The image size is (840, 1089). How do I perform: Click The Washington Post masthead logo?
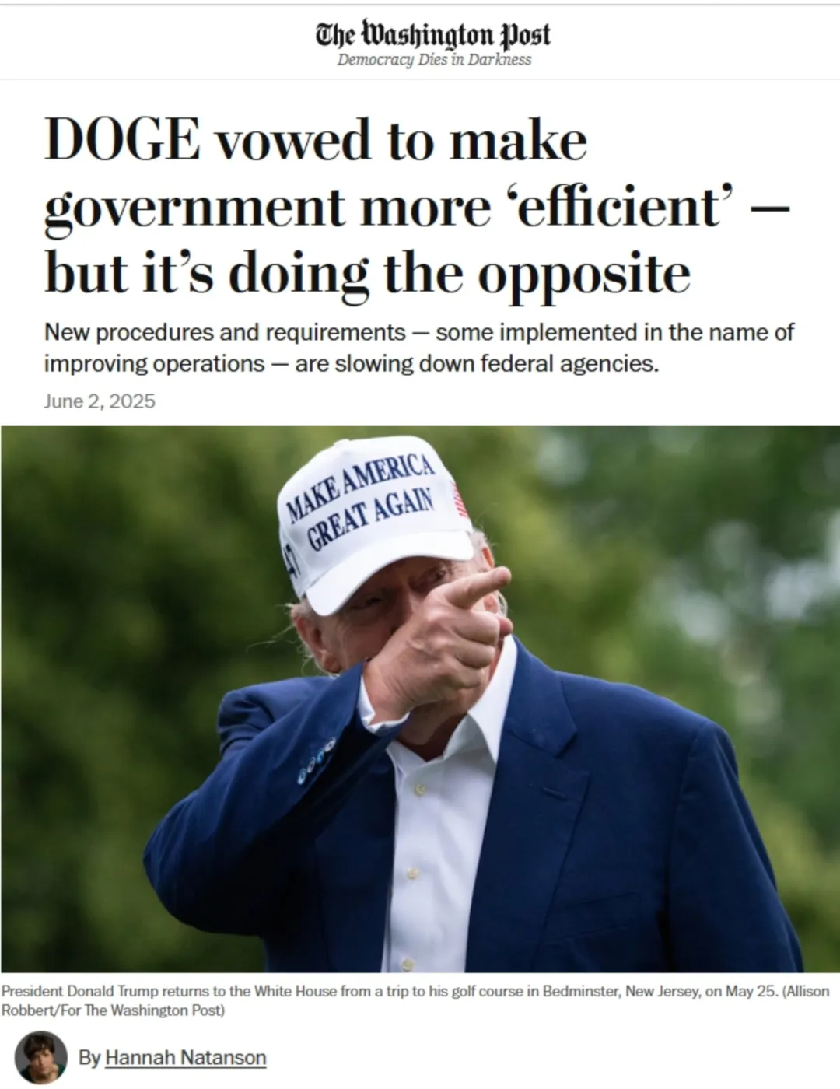[433, 34]
